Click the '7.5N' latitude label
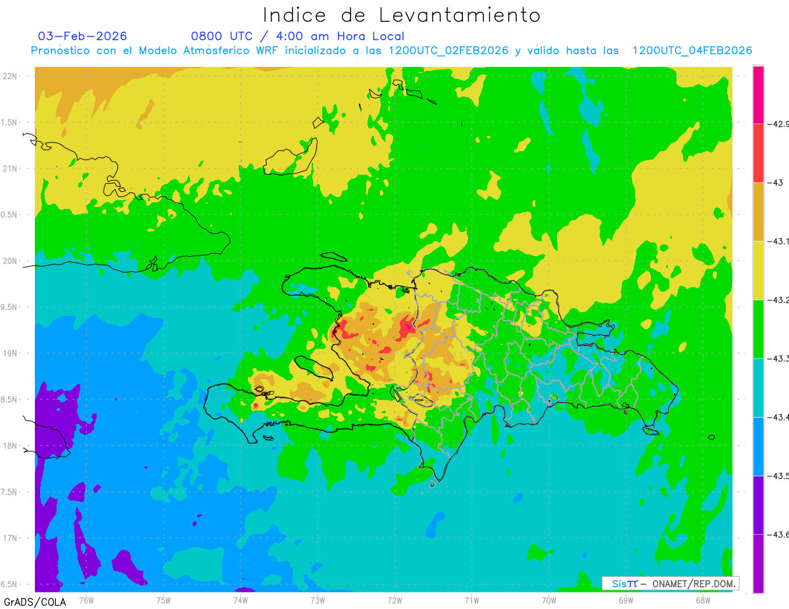Screen dimensions: 789x609 (10, 492)
